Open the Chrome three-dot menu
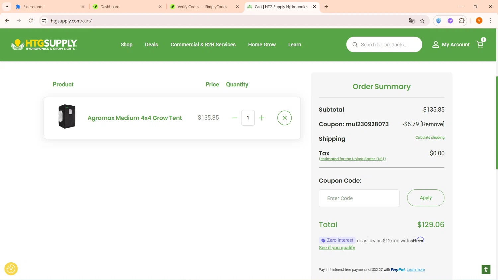The width and height of the screenshot is (498, 280). click(x=491, y=21)
